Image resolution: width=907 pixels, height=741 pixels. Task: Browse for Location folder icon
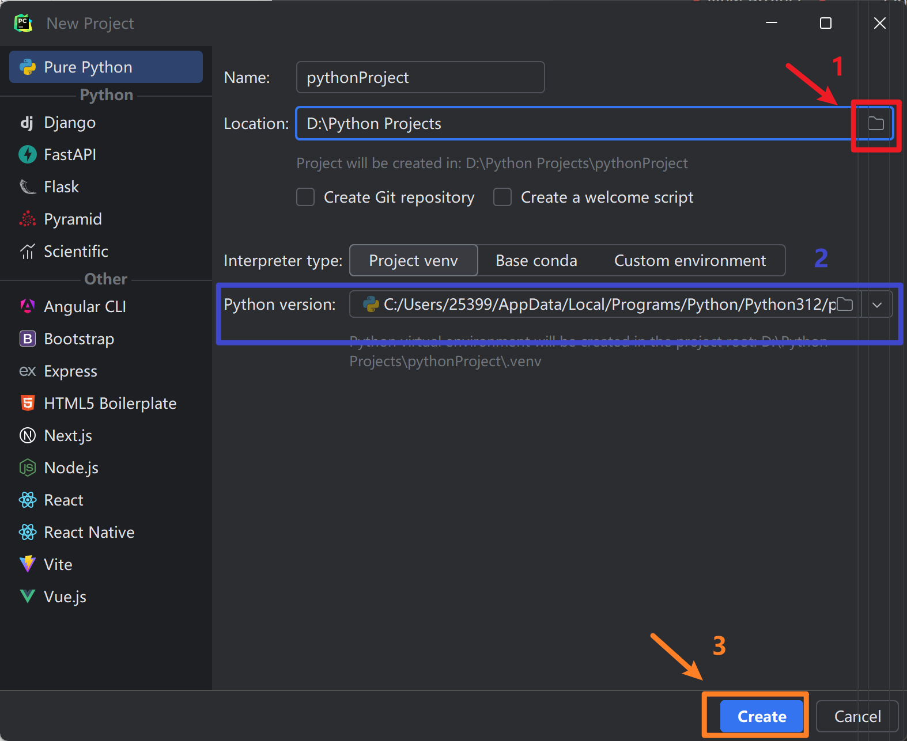point(875,123)
